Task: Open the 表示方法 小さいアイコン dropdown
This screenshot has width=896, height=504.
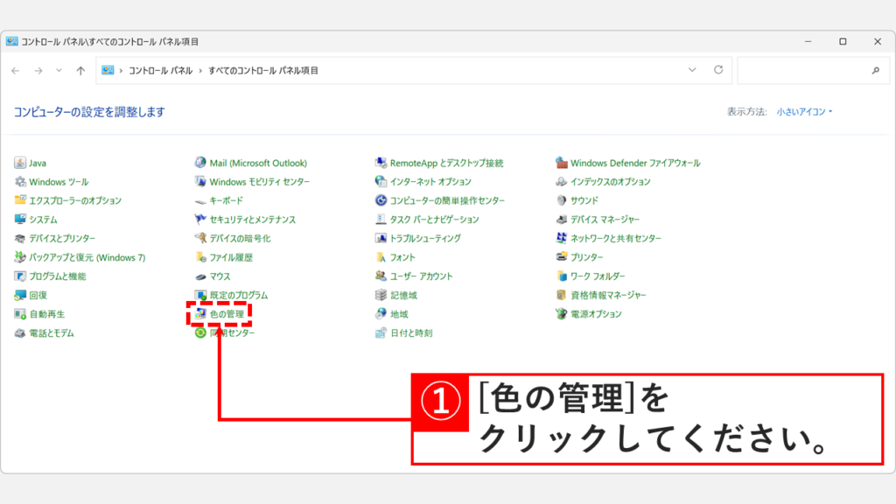Action: [804, 111]
